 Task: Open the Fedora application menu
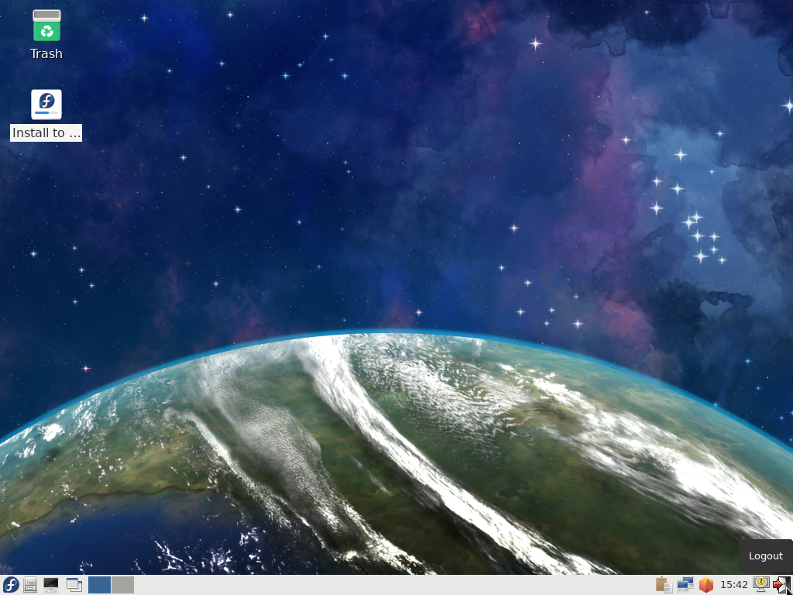11,585
